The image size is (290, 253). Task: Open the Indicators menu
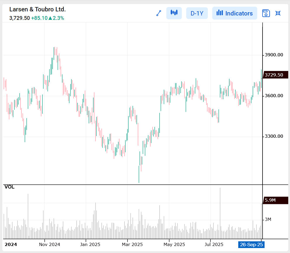pyautogui.click(x=234, y=13)
